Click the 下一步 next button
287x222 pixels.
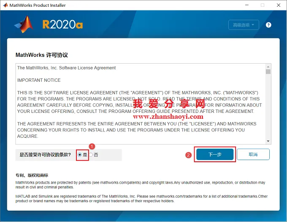point(215,155)
